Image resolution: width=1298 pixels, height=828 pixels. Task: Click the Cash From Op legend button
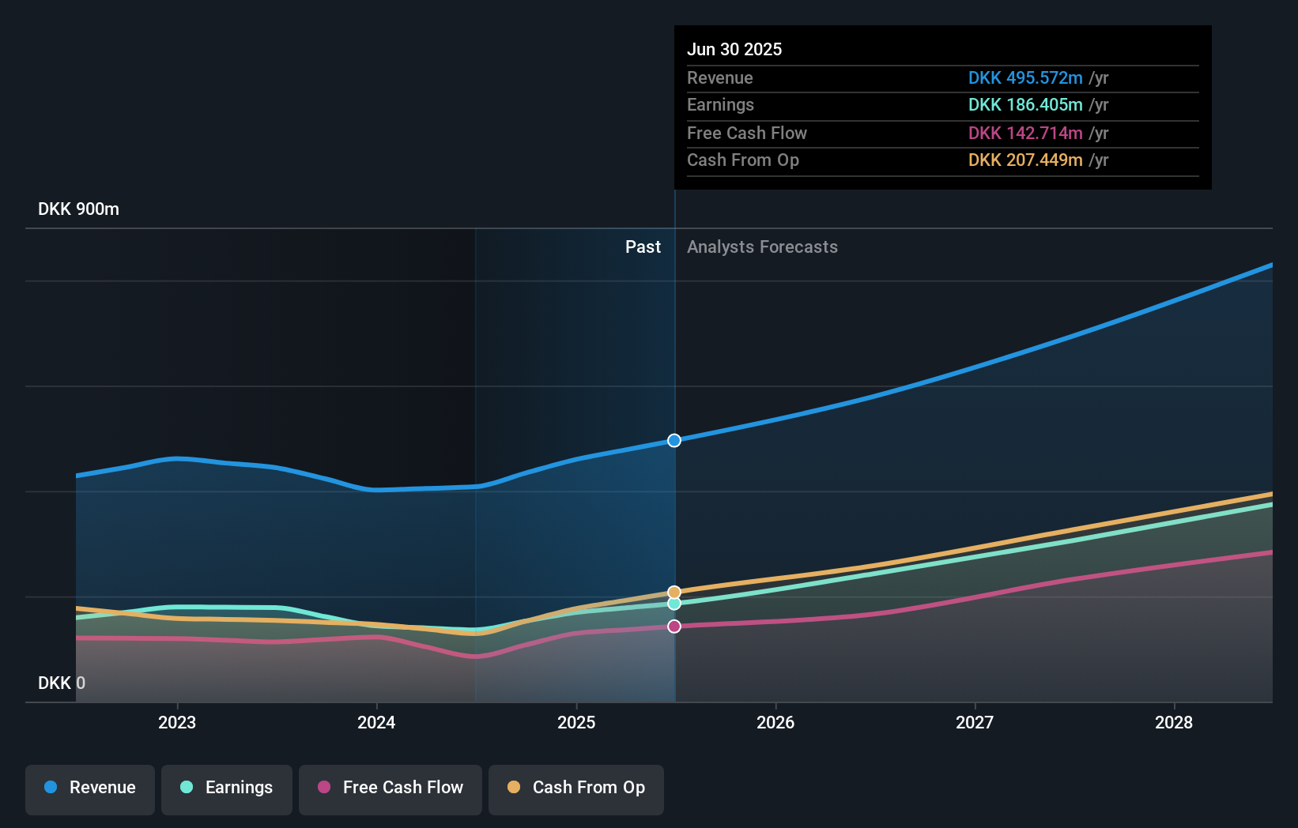coord(575,788)
